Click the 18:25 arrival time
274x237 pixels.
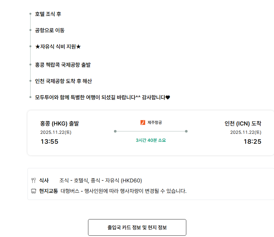[252, 141]
